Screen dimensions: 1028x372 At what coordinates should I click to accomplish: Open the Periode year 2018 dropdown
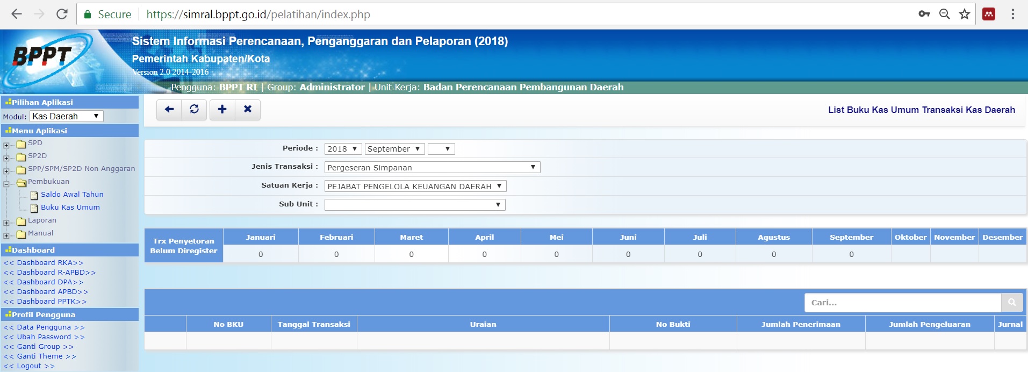[x=343, y=149]
